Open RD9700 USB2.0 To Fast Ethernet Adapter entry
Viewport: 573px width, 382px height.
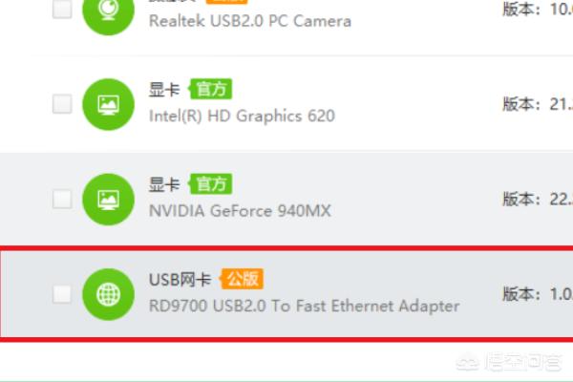click(x=304, y=306)
